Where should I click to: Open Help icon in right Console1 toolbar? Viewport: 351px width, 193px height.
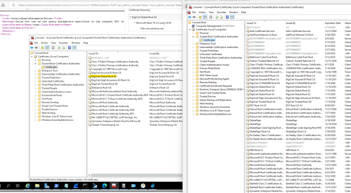[227, 17]
